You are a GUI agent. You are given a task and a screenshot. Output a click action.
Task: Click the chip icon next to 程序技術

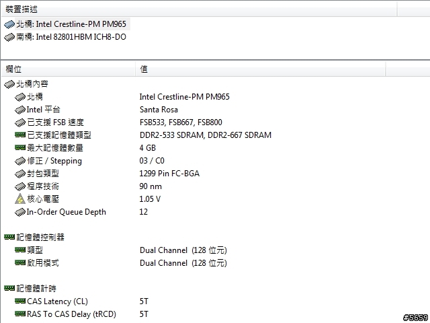coord(20,186)
